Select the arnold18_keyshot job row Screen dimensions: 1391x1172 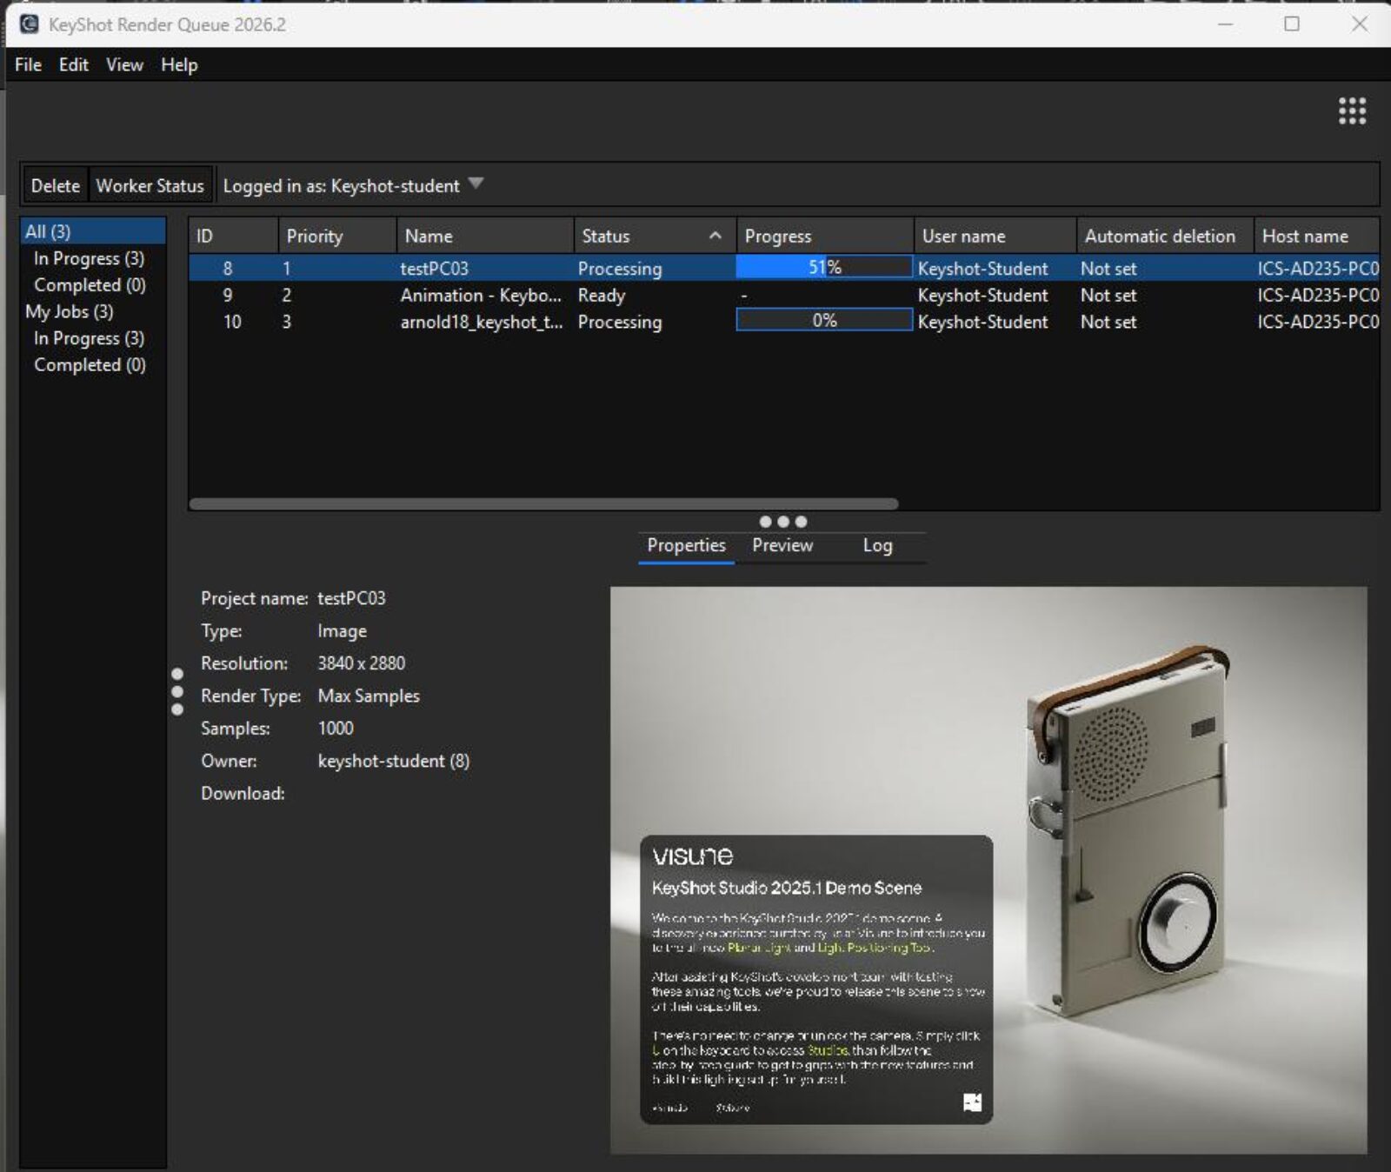783,322
